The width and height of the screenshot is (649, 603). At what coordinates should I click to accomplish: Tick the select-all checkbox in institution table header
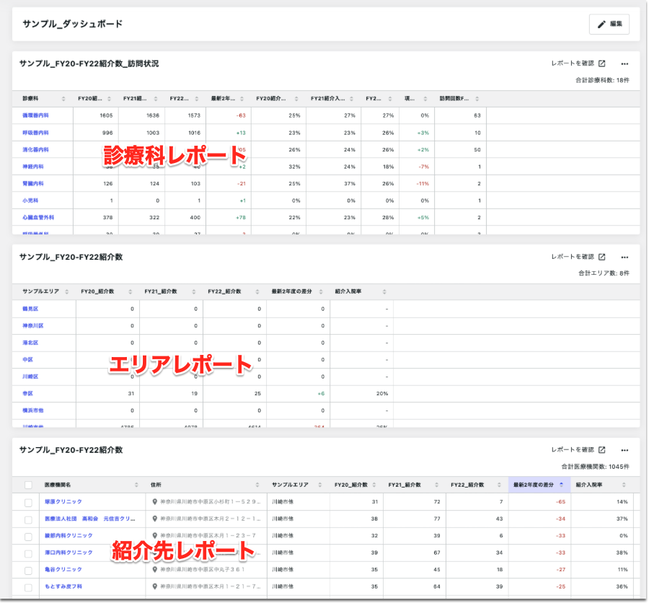[28, 485]
